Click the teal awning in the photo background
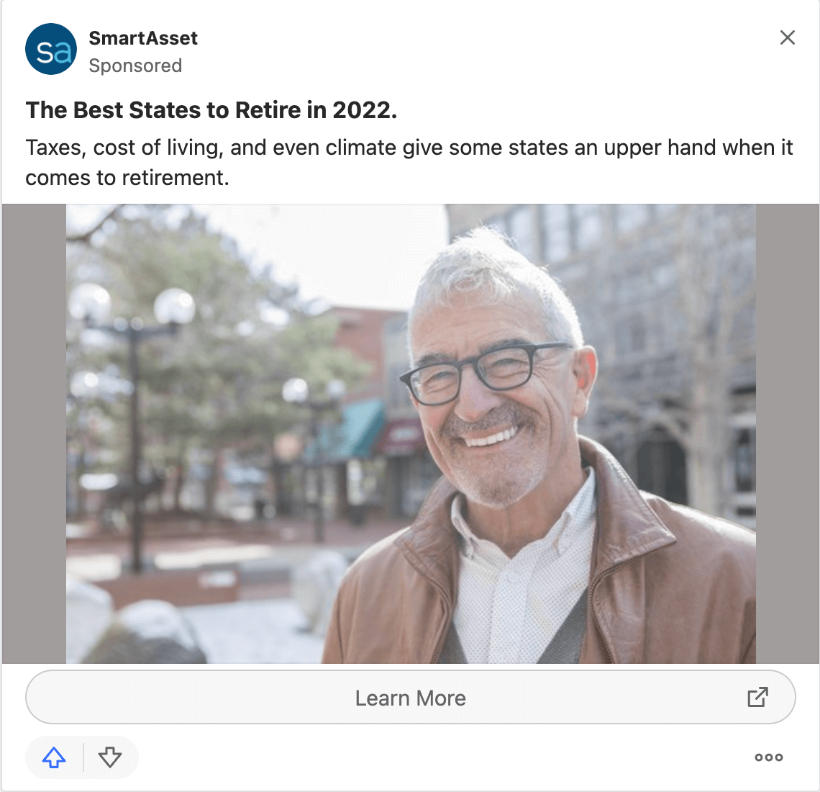The image size is (820, 792). click(x=350, y=429)
